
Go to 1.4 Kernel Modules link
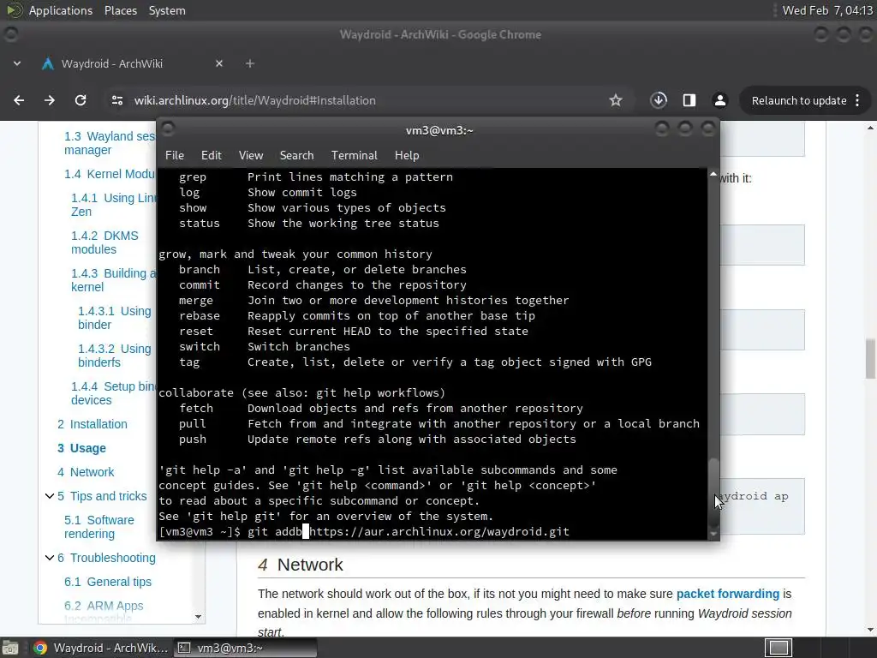pos(110,174)
